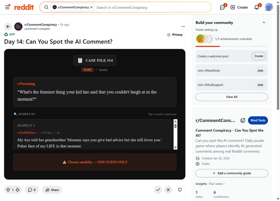Open u/DadOfChaos username

27,133
